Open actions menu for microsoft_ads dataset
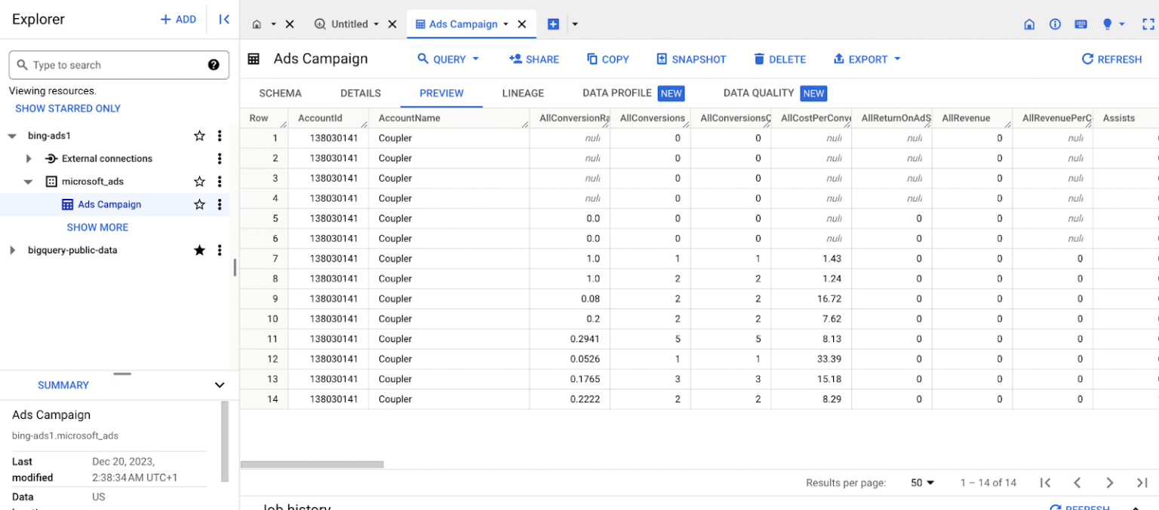Viewport: 1159px width, 510px height. tap(220, 181)
